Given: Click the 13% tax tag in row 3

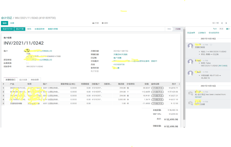Looking at the screenshot, I should 158,96.
